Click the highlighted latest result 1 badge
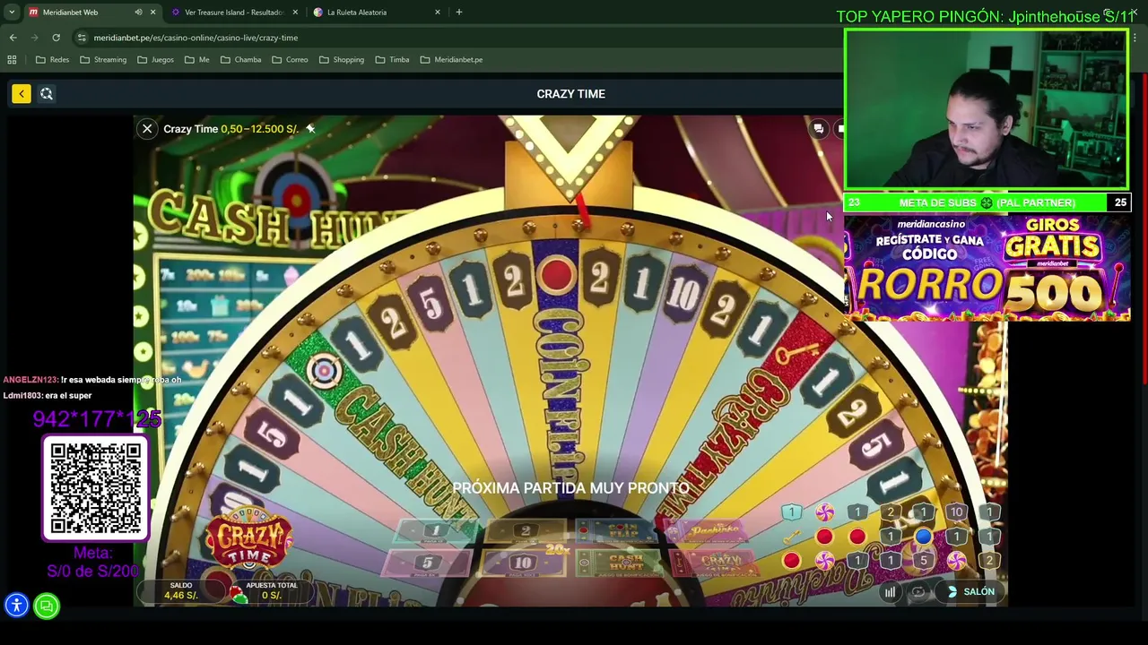The width and height of the screenshot is (1148, 645). click(791, 512)
